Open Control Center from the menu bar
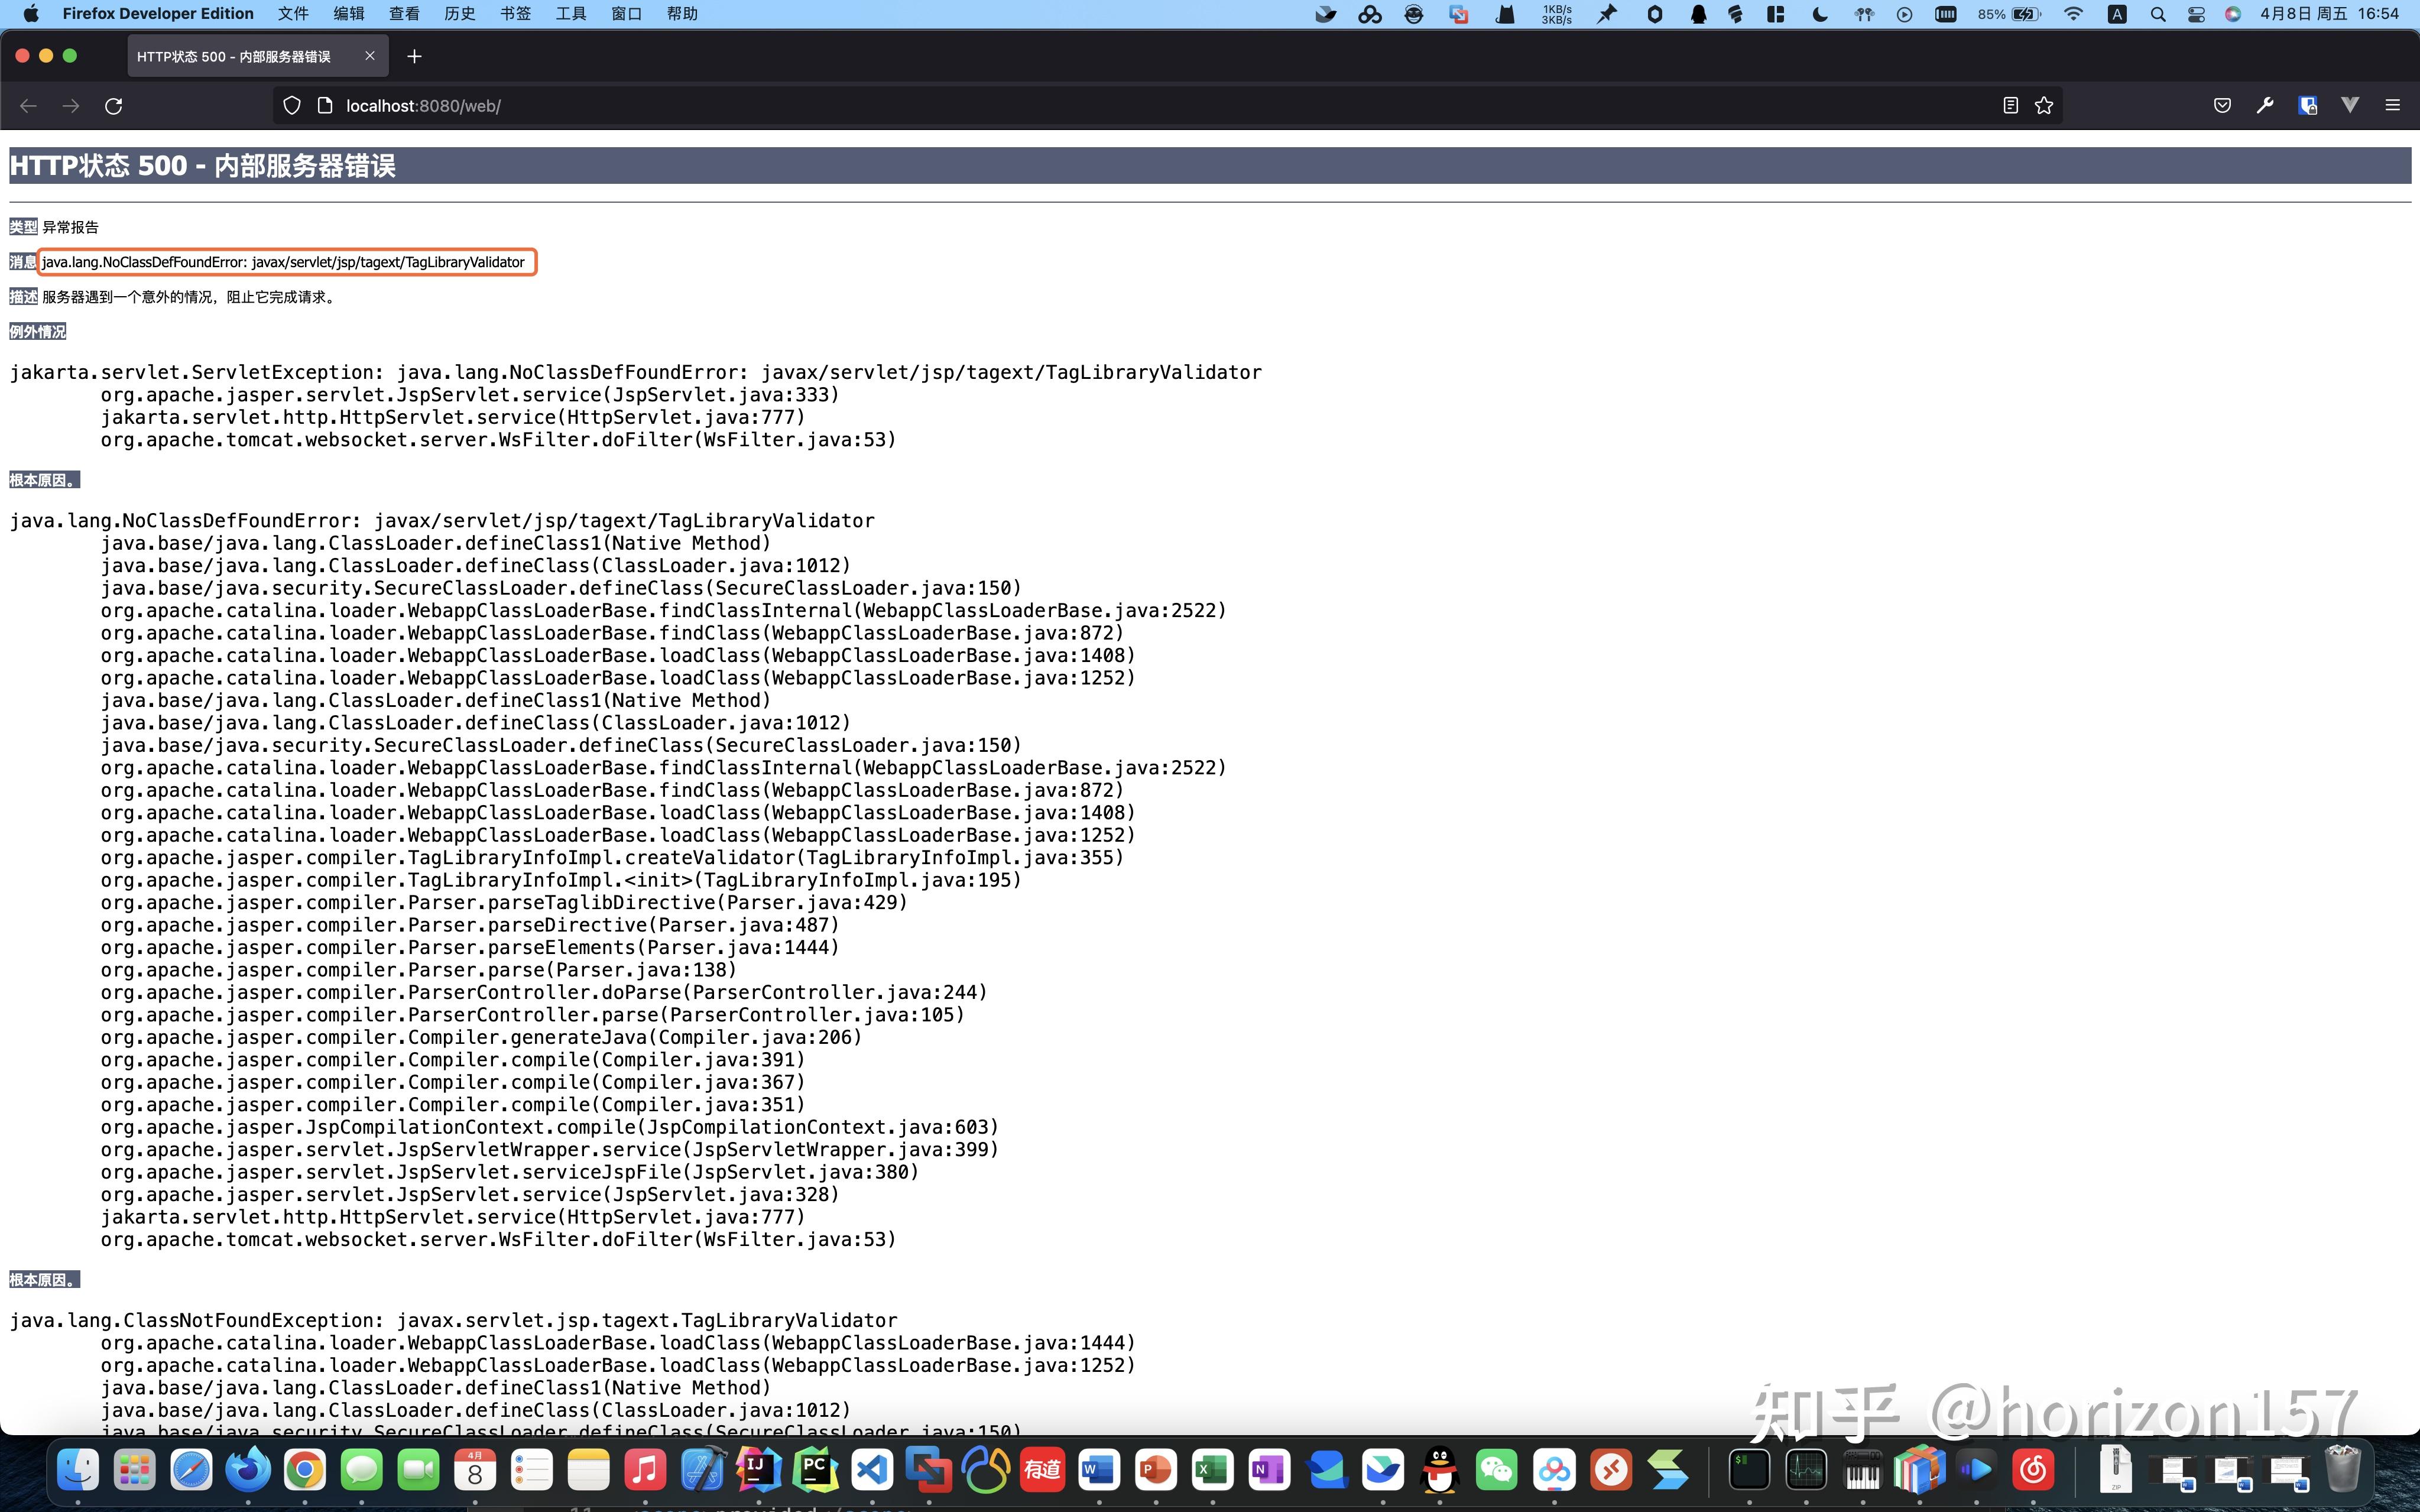The width and height of the screenshot is (2420, 1512). click(x=2196, y=14)
